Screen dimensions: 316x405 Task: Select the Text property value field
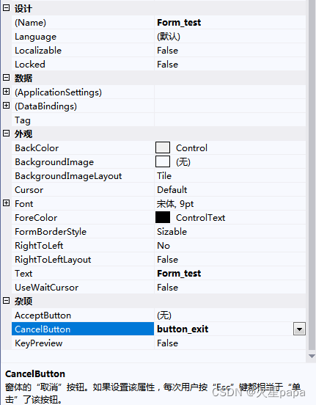230,273
